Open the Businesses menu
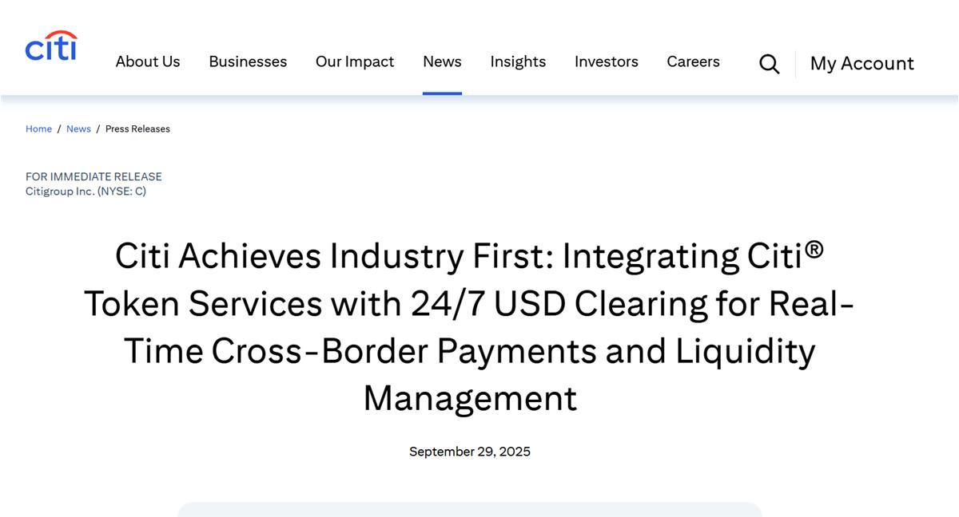Image resolution: width=959 pixels, height=517 pixels. point(248,62)
